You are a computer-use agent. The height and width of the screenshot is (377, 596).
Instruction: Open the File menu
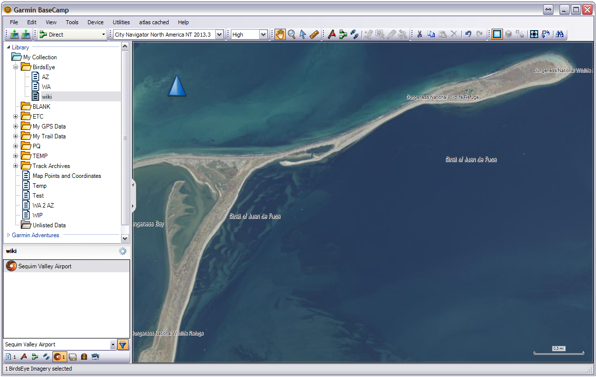click(x=14, y=22)
